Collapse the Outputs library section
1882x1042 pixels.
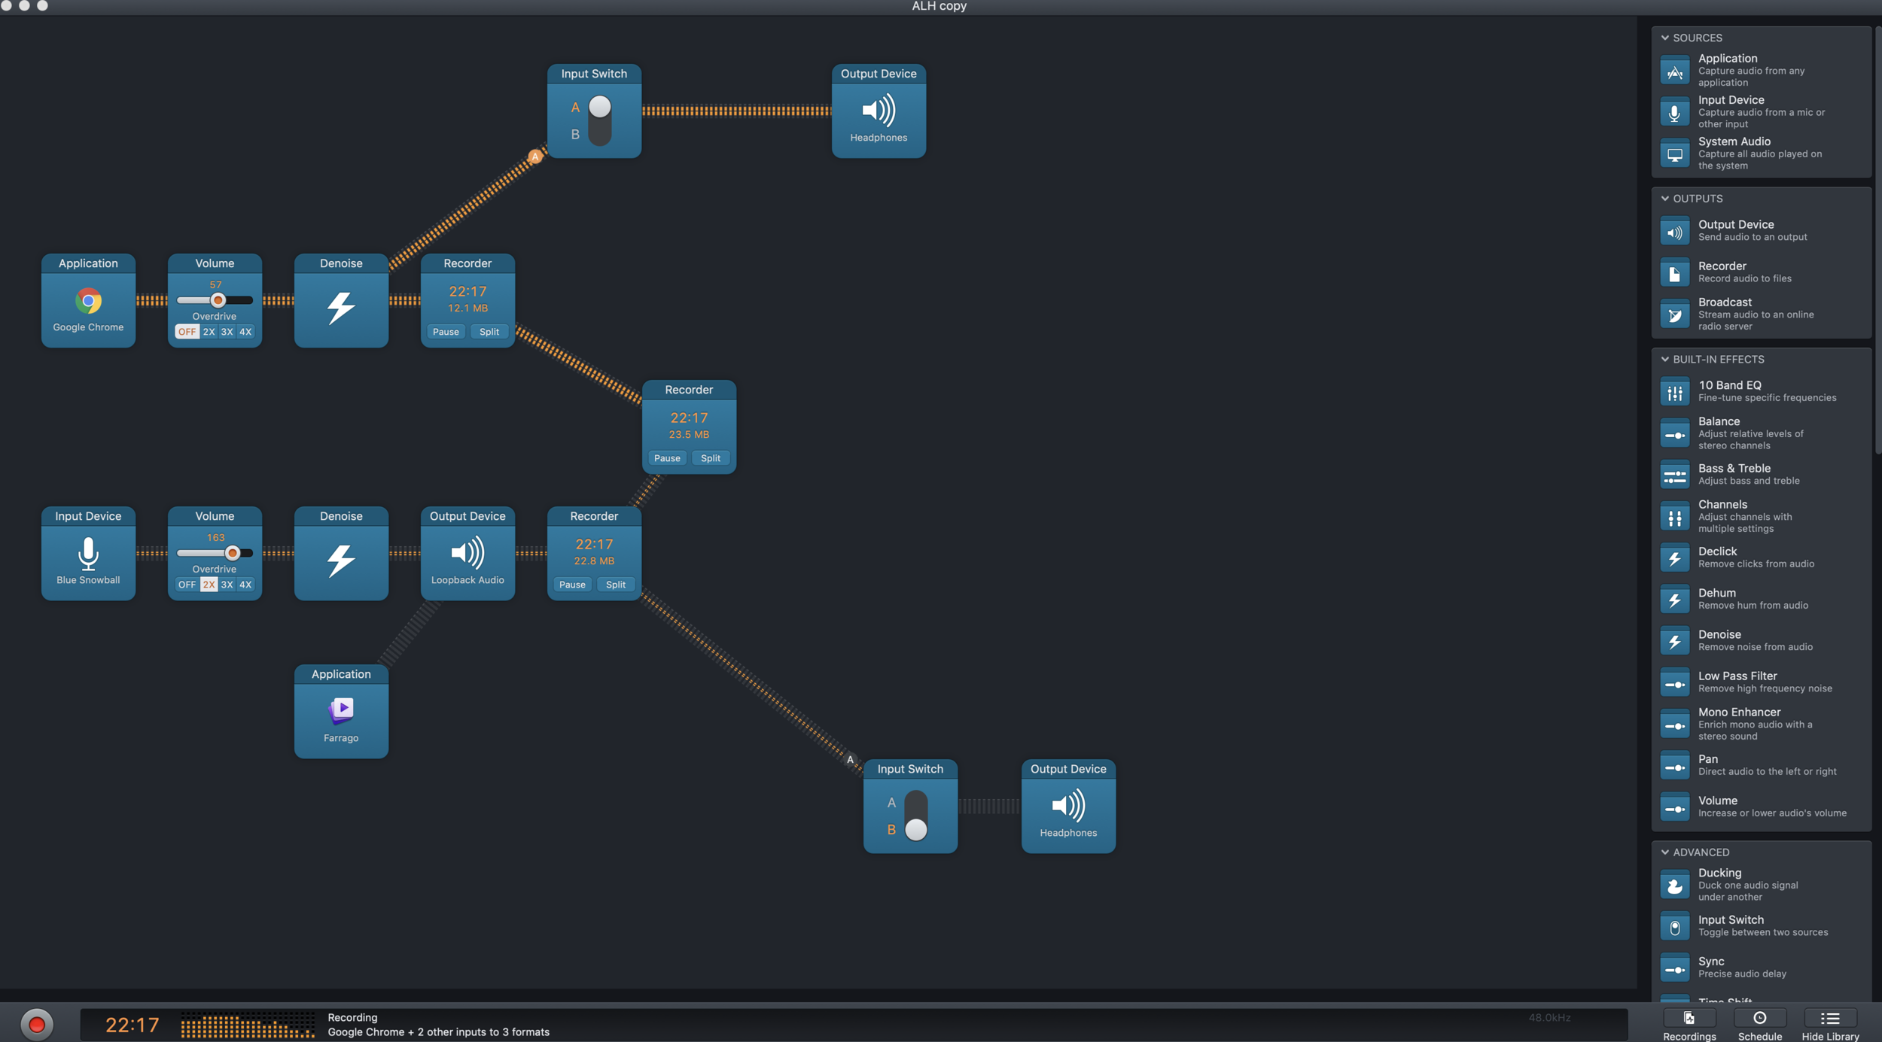[1665, 199]
